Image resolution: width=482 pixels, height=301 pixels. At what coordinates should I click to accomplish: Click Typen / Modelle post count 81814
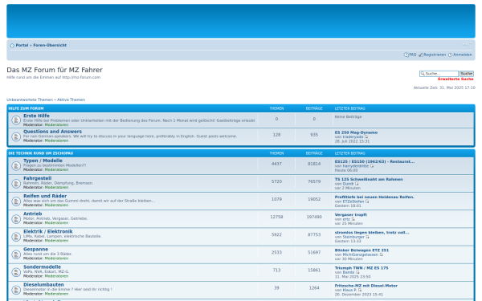coord(314,164)
